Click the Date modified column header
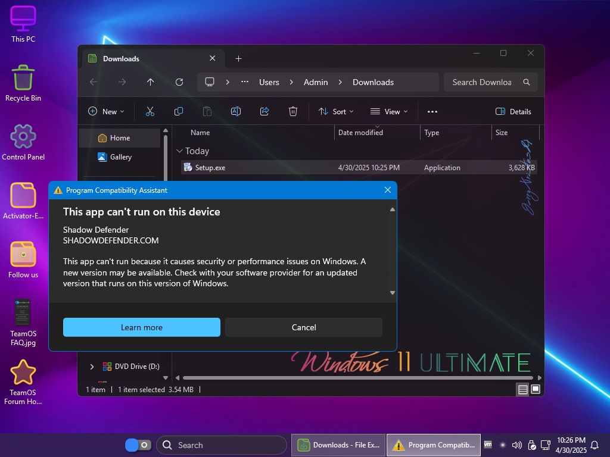The height and width of the screenshot is (457, 610). pyautogui.click(x=377, y=133)
